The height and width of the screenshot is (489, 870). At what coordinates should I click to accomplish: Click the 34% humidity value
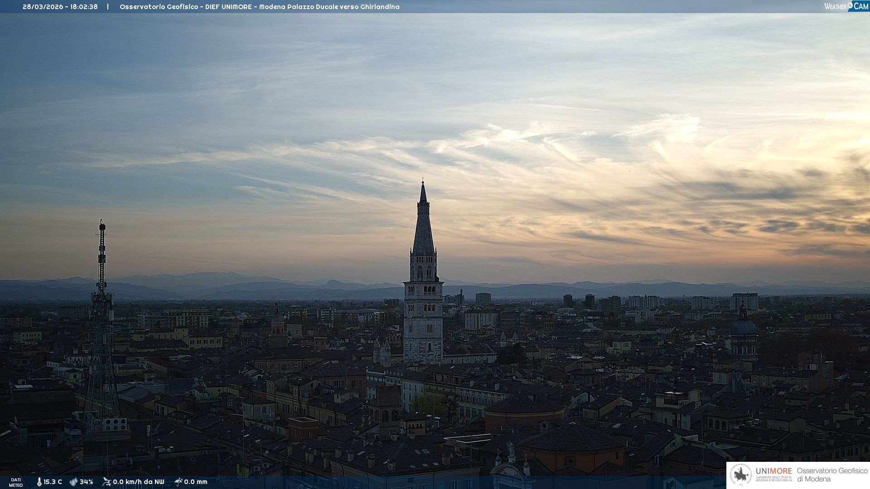coord(86,482)
